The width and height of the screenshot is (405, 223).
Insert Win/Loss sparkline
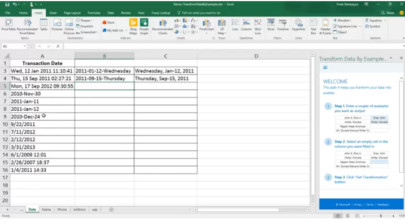coord(258,27)
